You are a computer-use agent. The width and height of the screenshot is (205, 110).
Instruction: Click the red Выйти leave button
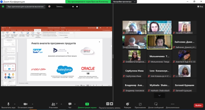tap(198, 105)
